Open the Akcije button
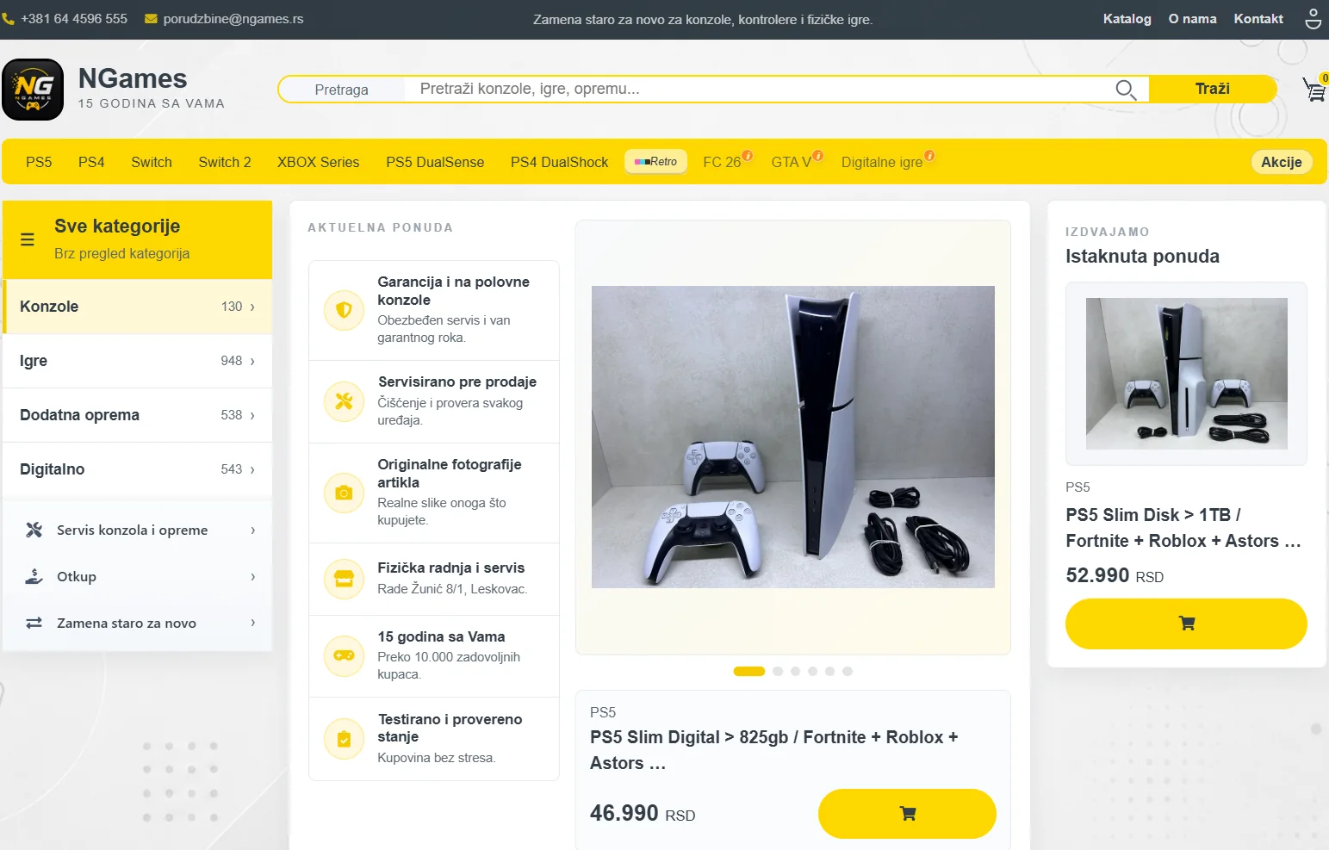The image size is (1329, 850). click(1281, 162)
